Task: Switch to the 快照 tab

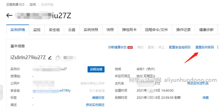Action: click(110, 30)
